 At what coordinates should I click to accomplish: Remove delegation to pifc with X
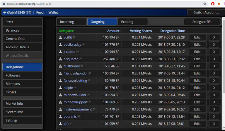pyautogui.click(x=214, y=124)
